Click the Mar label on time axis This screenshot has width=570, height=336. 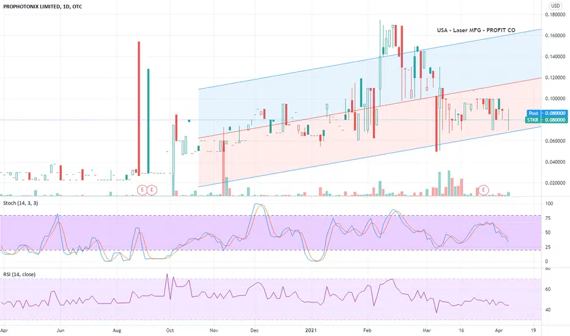pos(427,330)
